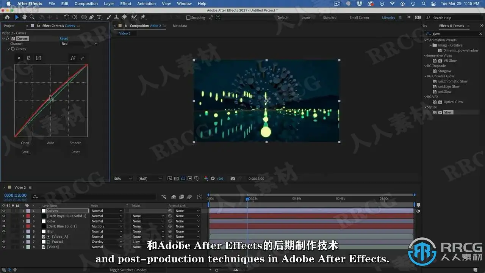Select the Selection arrow tool
This screenshot has height=273, width=485.
click(17, 17)
